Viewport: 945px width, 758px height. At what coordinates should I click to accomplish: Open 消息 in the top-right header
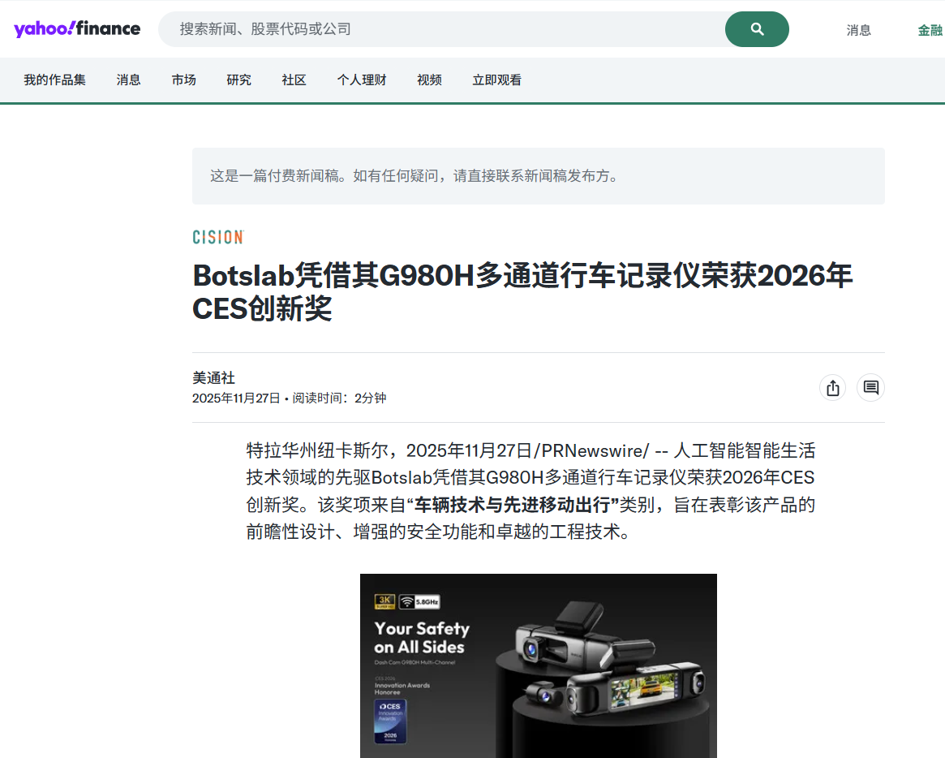click(858, 28)
